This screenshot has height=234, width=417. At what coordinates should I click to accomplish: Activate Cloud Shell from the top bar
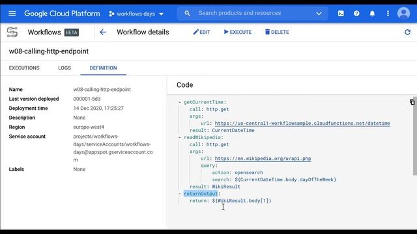[x=341, y=13]
